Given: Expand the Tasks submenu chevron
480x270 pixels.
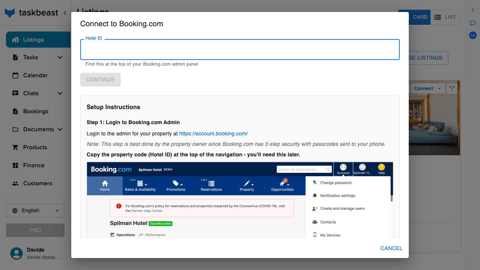Looking at the screenshot, I should click(60, 57).
